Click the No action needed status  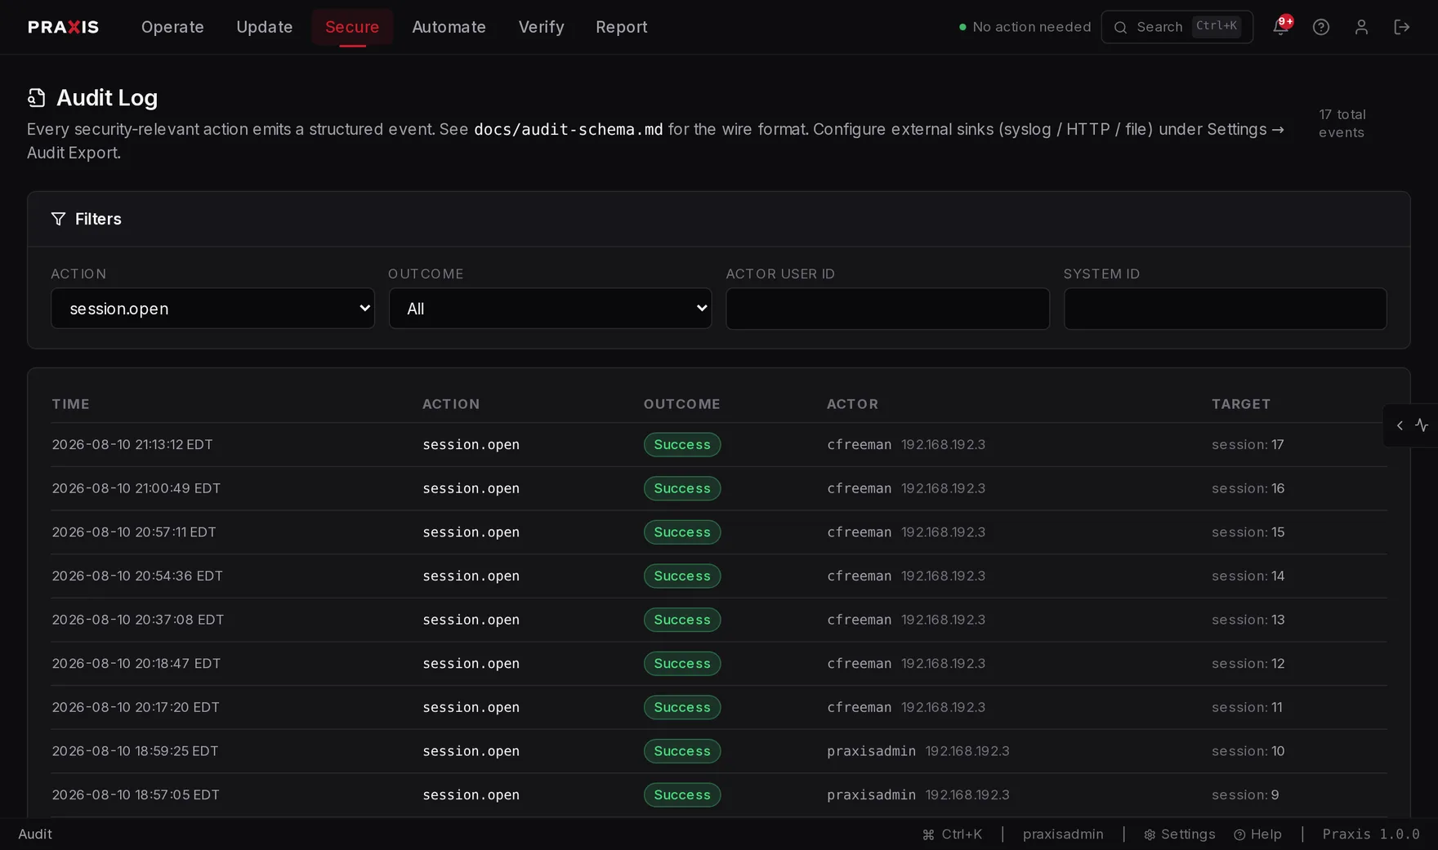coord(1025,27)
